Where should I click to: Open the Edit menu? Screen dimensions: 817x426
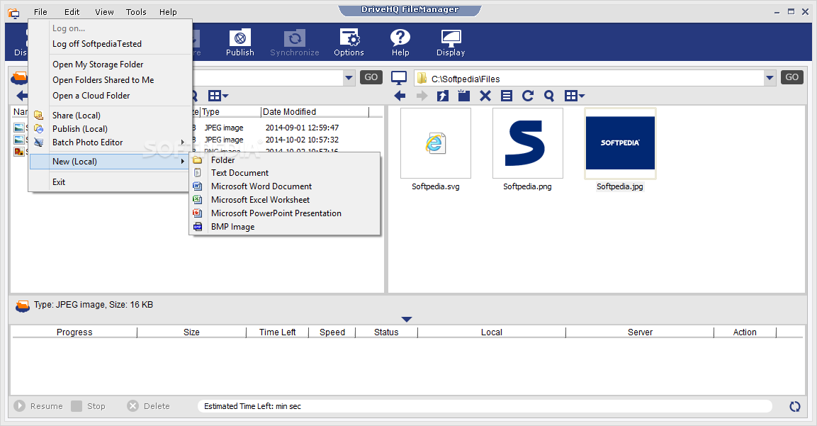pyautogui.click(x=72, y=12)
